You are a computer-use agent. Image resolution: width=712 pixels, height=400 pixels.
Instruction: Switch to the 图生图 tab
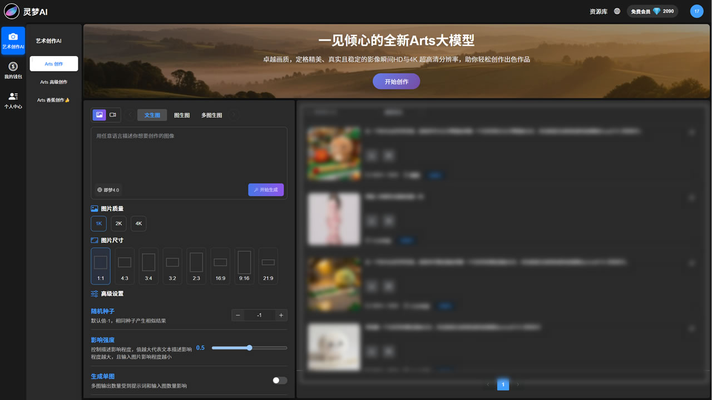pos(182,115)
